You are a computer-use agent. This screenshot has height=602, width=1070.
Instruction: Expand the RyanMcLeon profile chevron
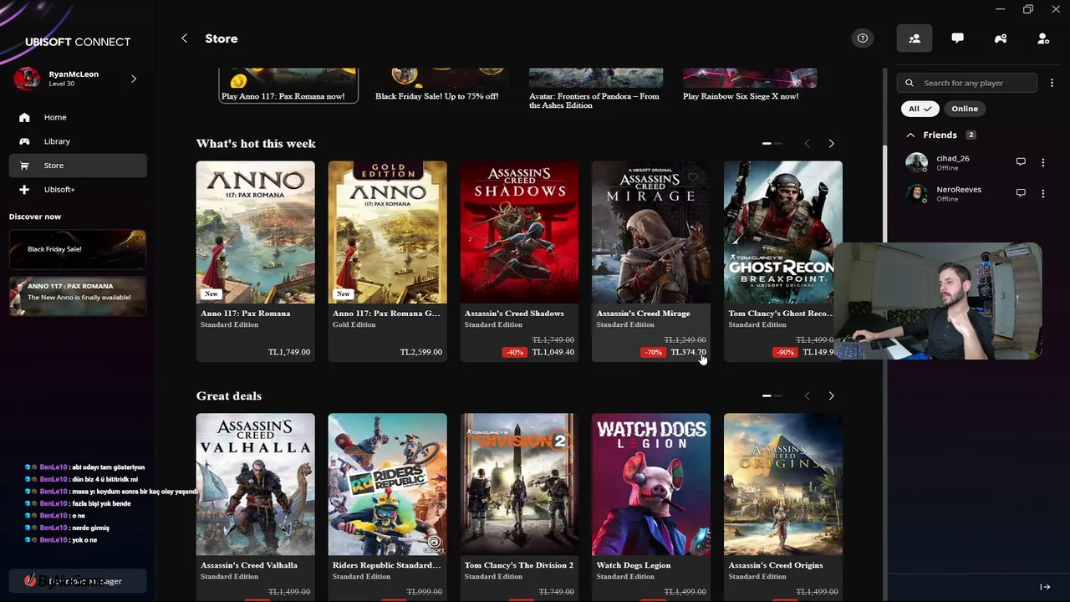[x=134, y=79]
